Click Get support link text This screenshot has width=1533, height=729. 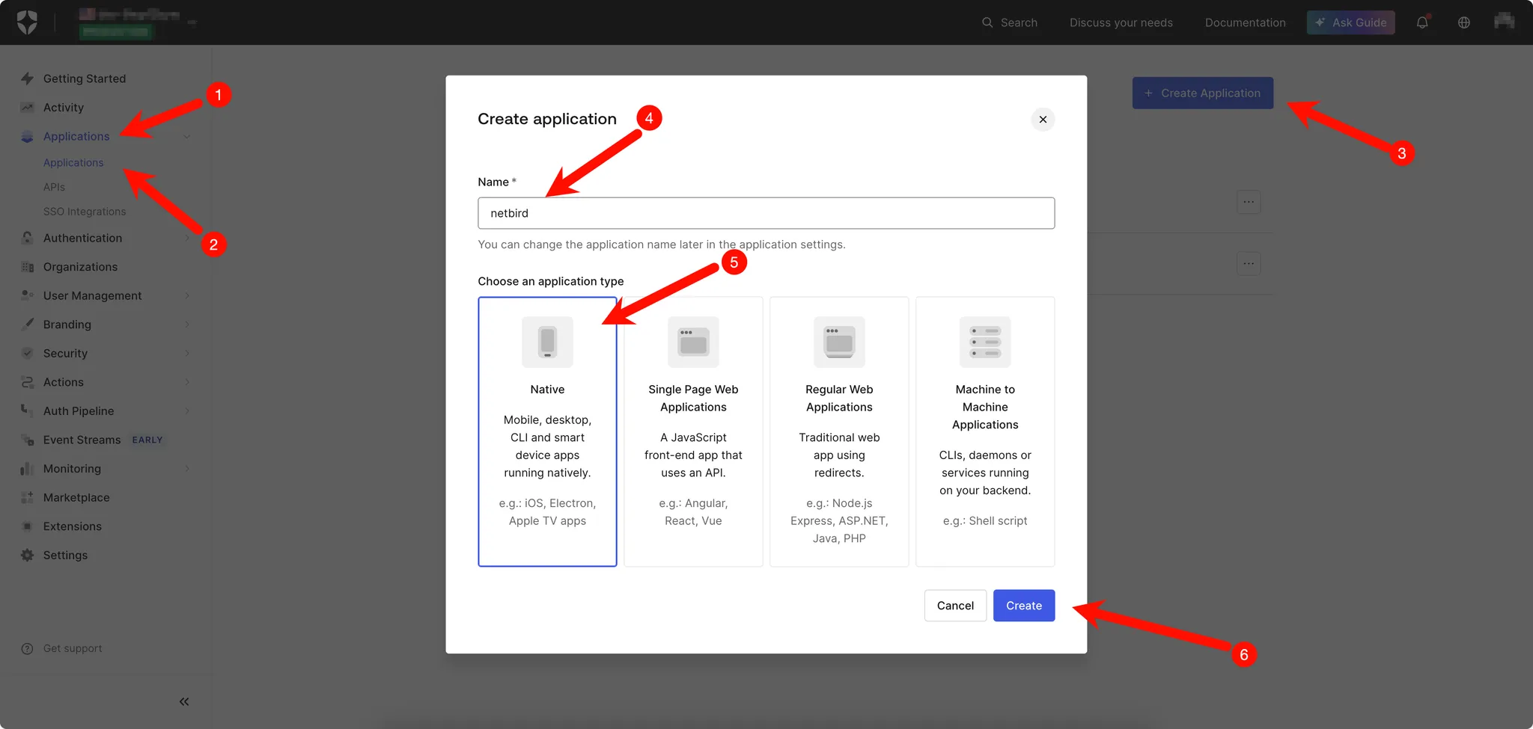(73, 648)
